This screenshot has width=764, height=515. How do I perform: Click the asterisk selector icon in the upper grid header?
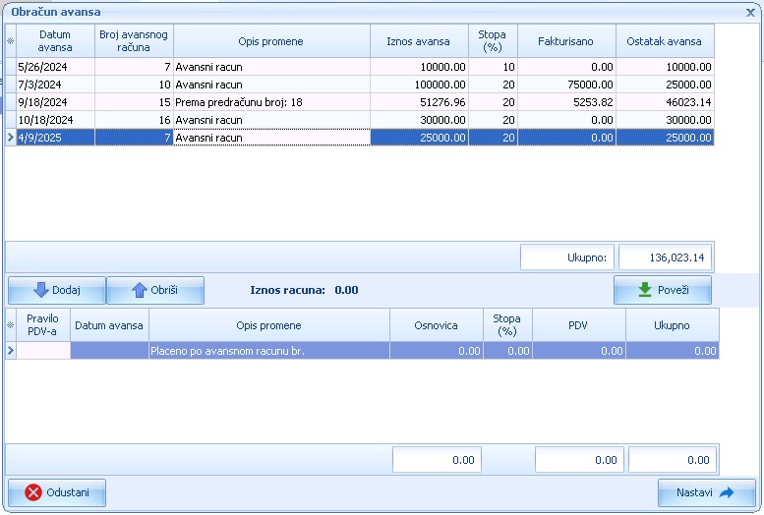[x=10, y=41]
